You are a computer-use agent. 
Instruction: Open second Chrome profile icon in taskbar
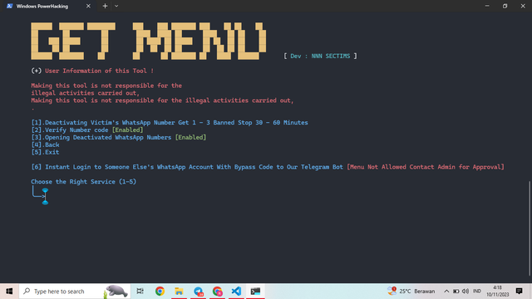click(x=218, y=292)
